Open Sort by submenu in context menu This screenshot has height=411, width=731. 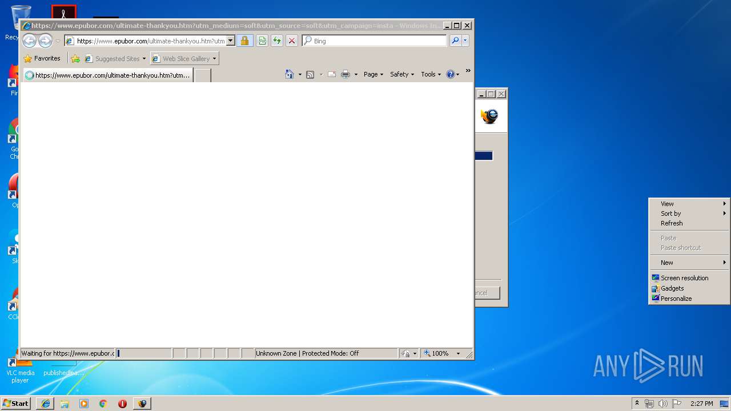(x=689, y=213)
